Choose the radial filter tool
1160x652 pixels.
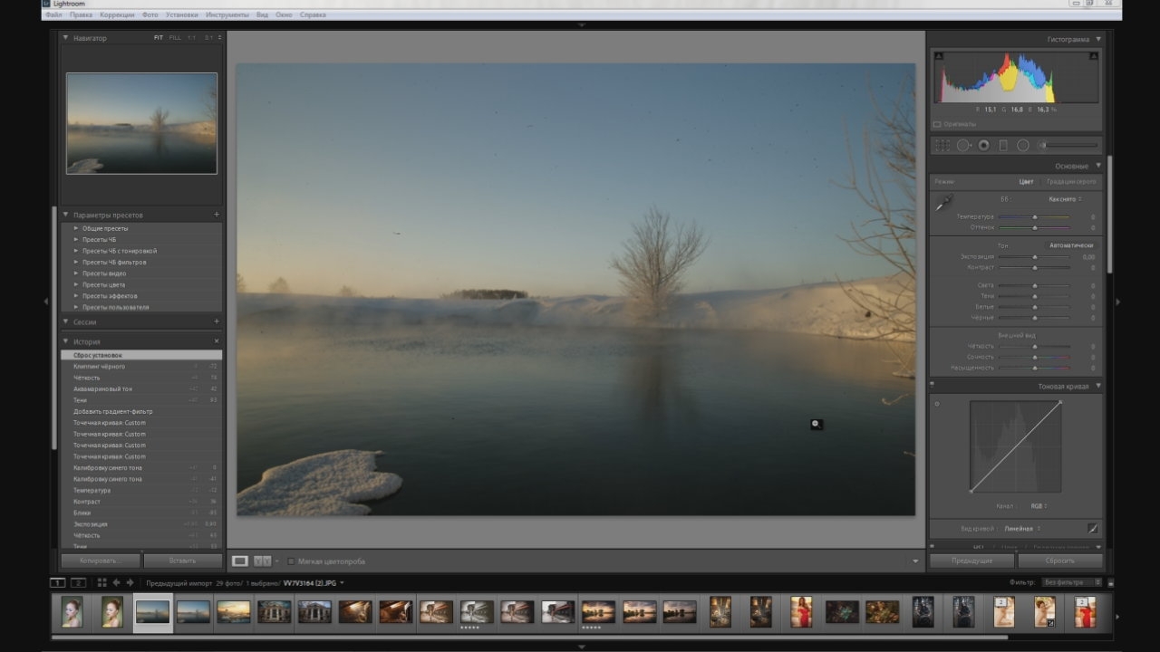tap(1023, 145)
